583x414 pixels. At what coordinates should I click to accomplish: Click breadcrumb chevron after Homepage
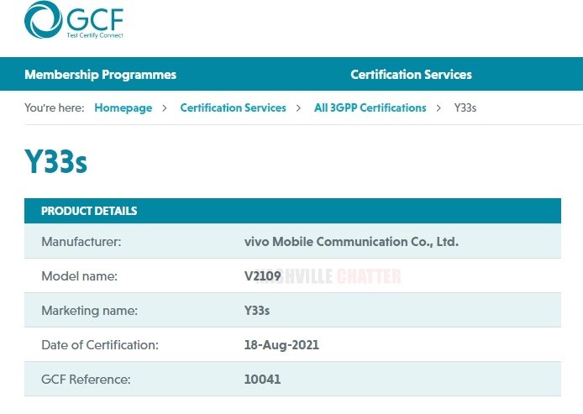(x=165, y=107)
